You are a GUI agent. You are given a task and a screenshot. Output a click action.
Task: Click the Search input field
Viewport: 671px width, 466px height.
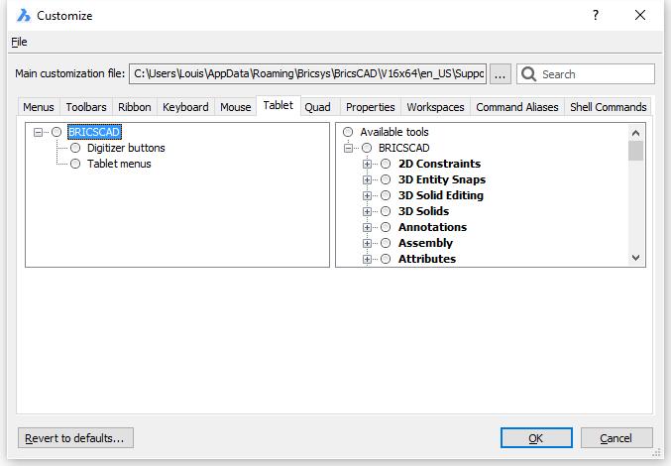click(586, 74)
